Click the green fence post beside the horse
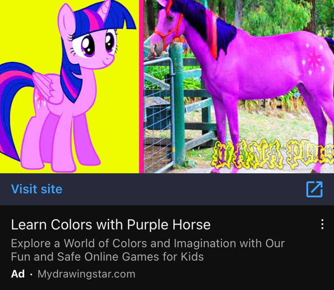334x290 pixels. (178, 103)
